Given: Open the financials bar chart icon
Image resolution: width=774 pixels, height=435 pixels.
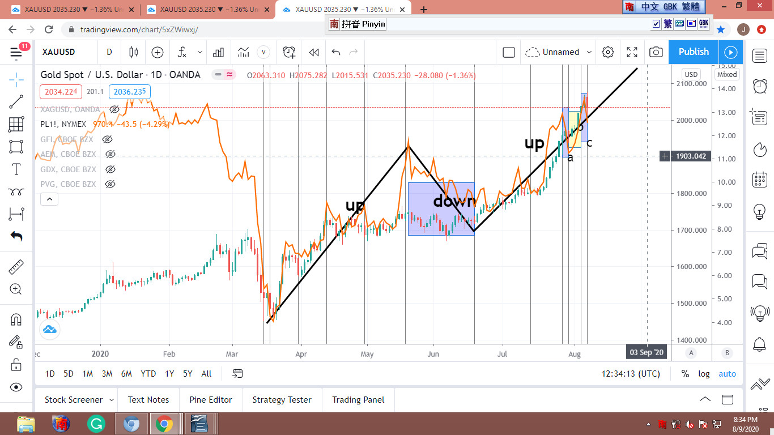Looking at the screenshot, I should [218, 52].
